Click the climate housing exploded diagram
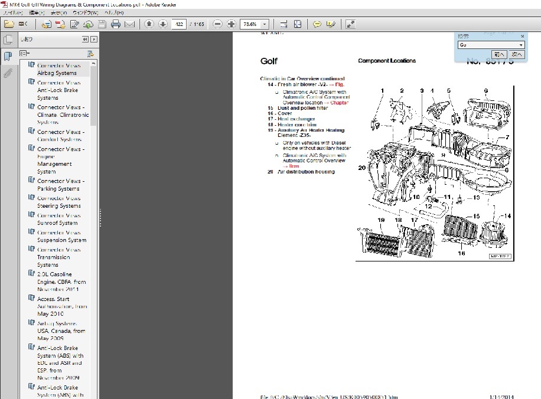 coord(435,174)
